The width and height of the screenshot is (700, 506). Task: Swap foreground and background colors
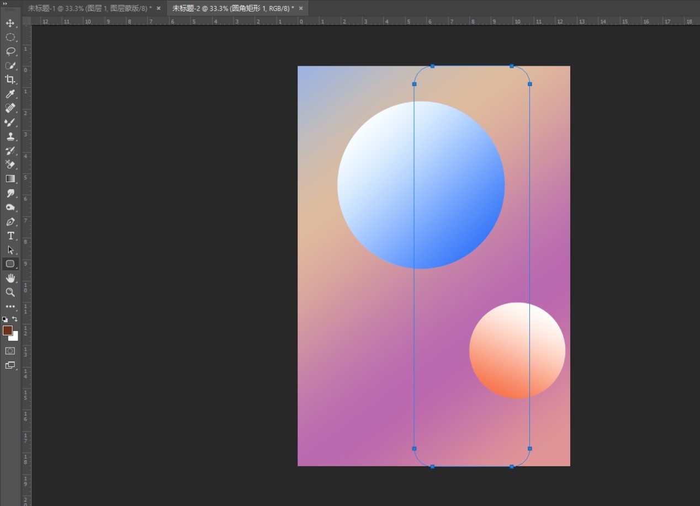tap(15, 319)
